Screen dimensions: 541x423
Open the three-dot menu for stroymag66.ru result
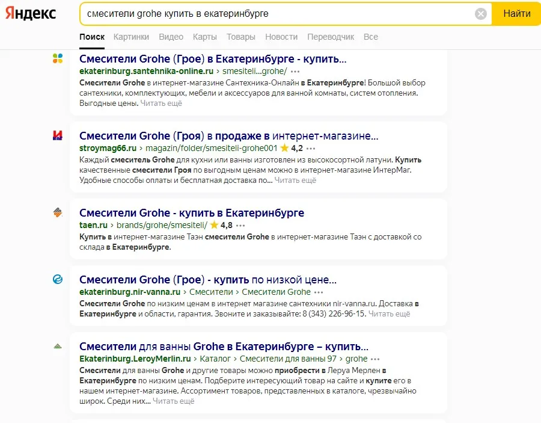pyautogui.click(x=311, y=149)
